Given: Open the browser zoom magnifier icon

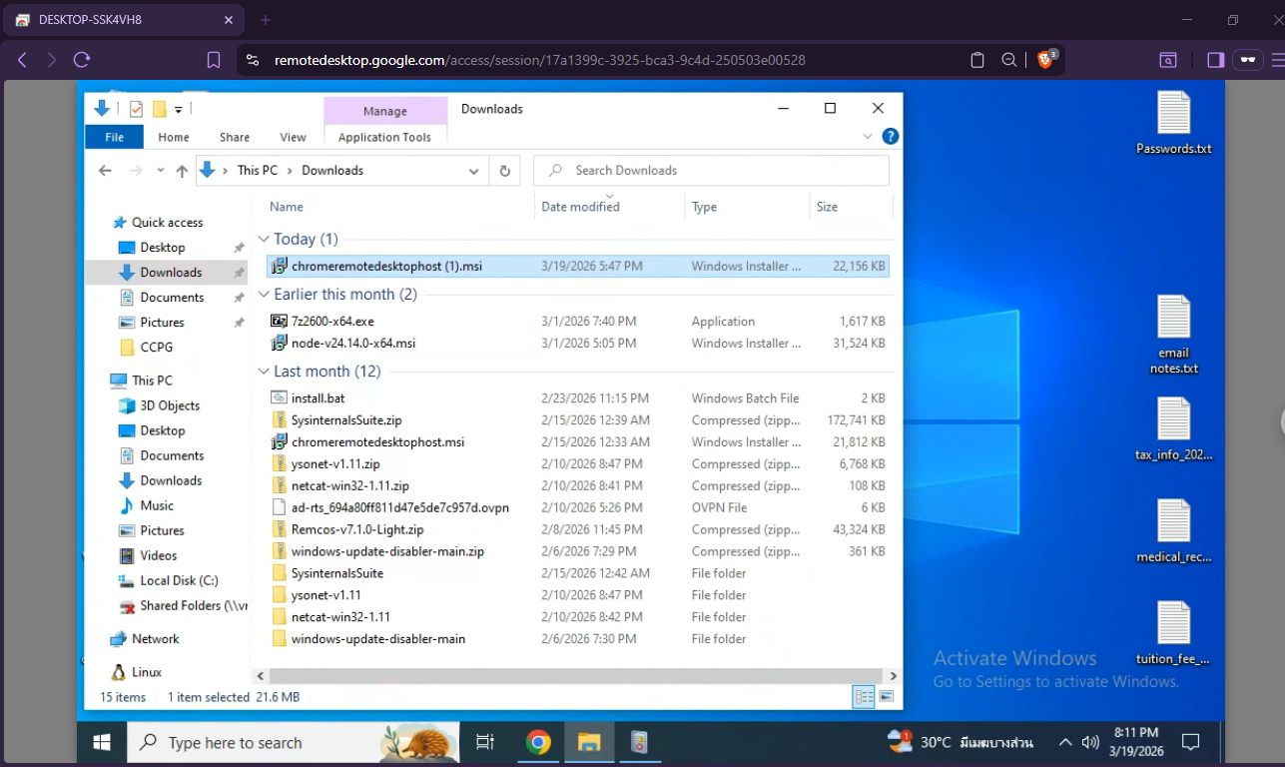Looking at the screenshot, I should click(1009, 60).
